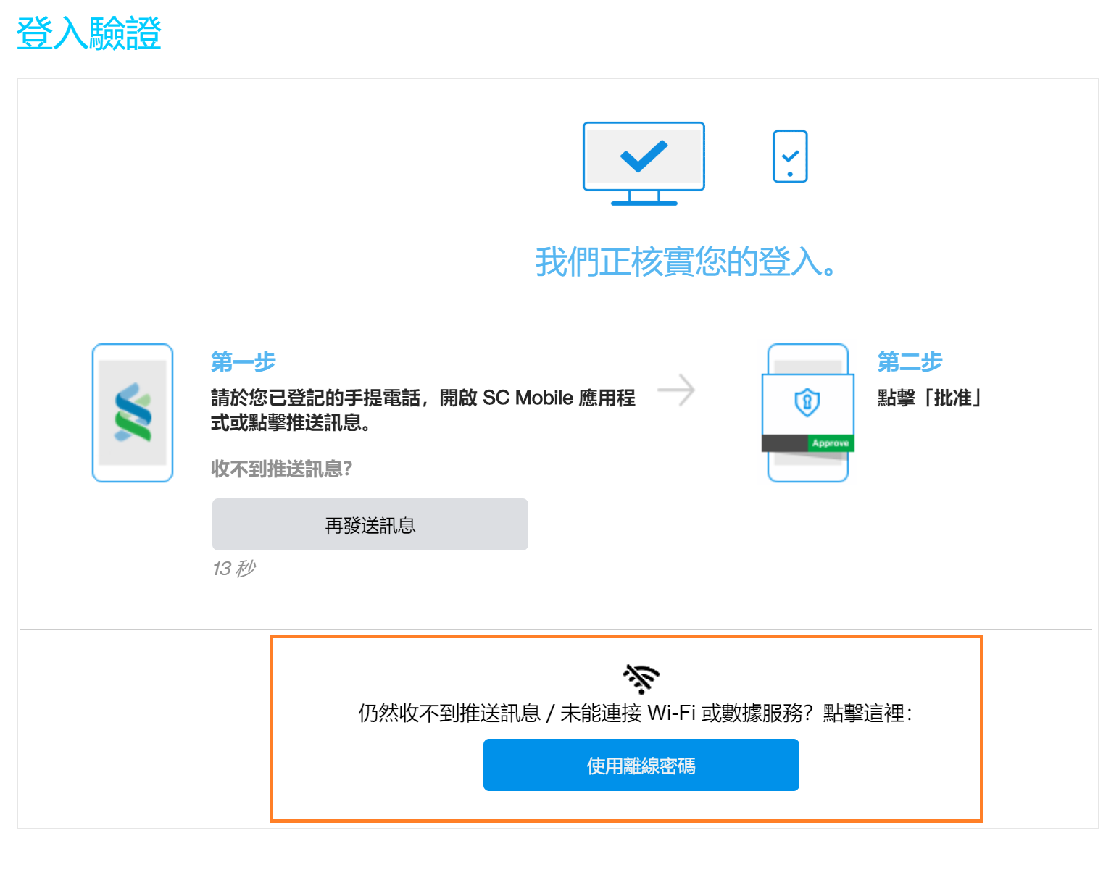Click the 點擊這裡 prompt text
The width and height of the screenshot is (1119, 875).
coord(870,713)
